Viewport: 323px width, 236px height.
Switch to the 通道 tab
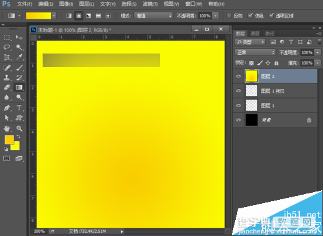pyautogui.click(x=255, y=34)
